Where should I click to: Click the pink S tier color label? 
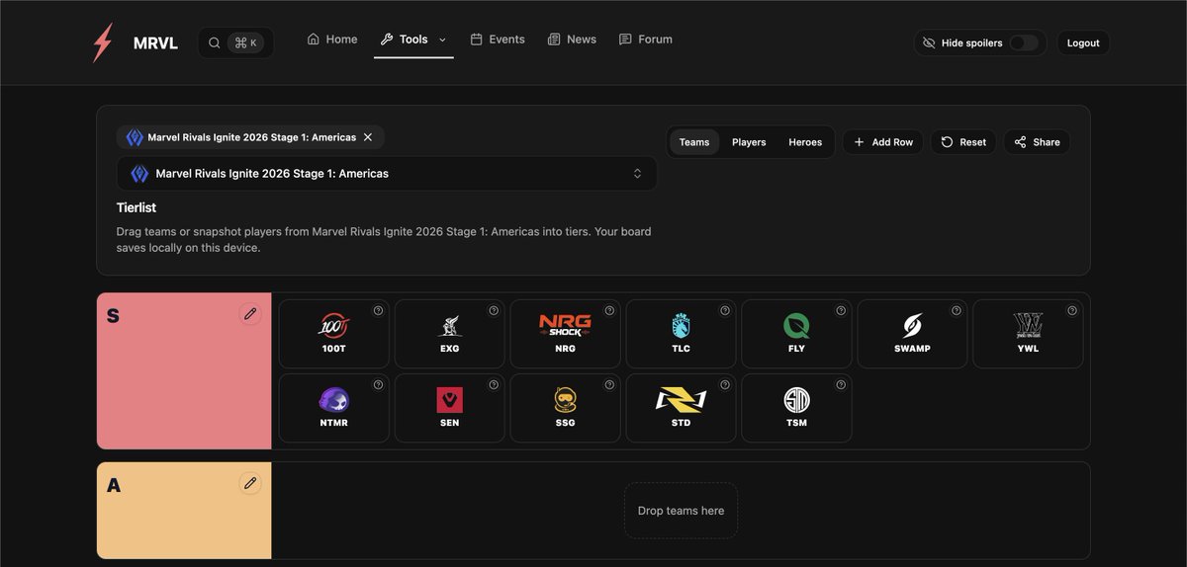coord(184,370)
